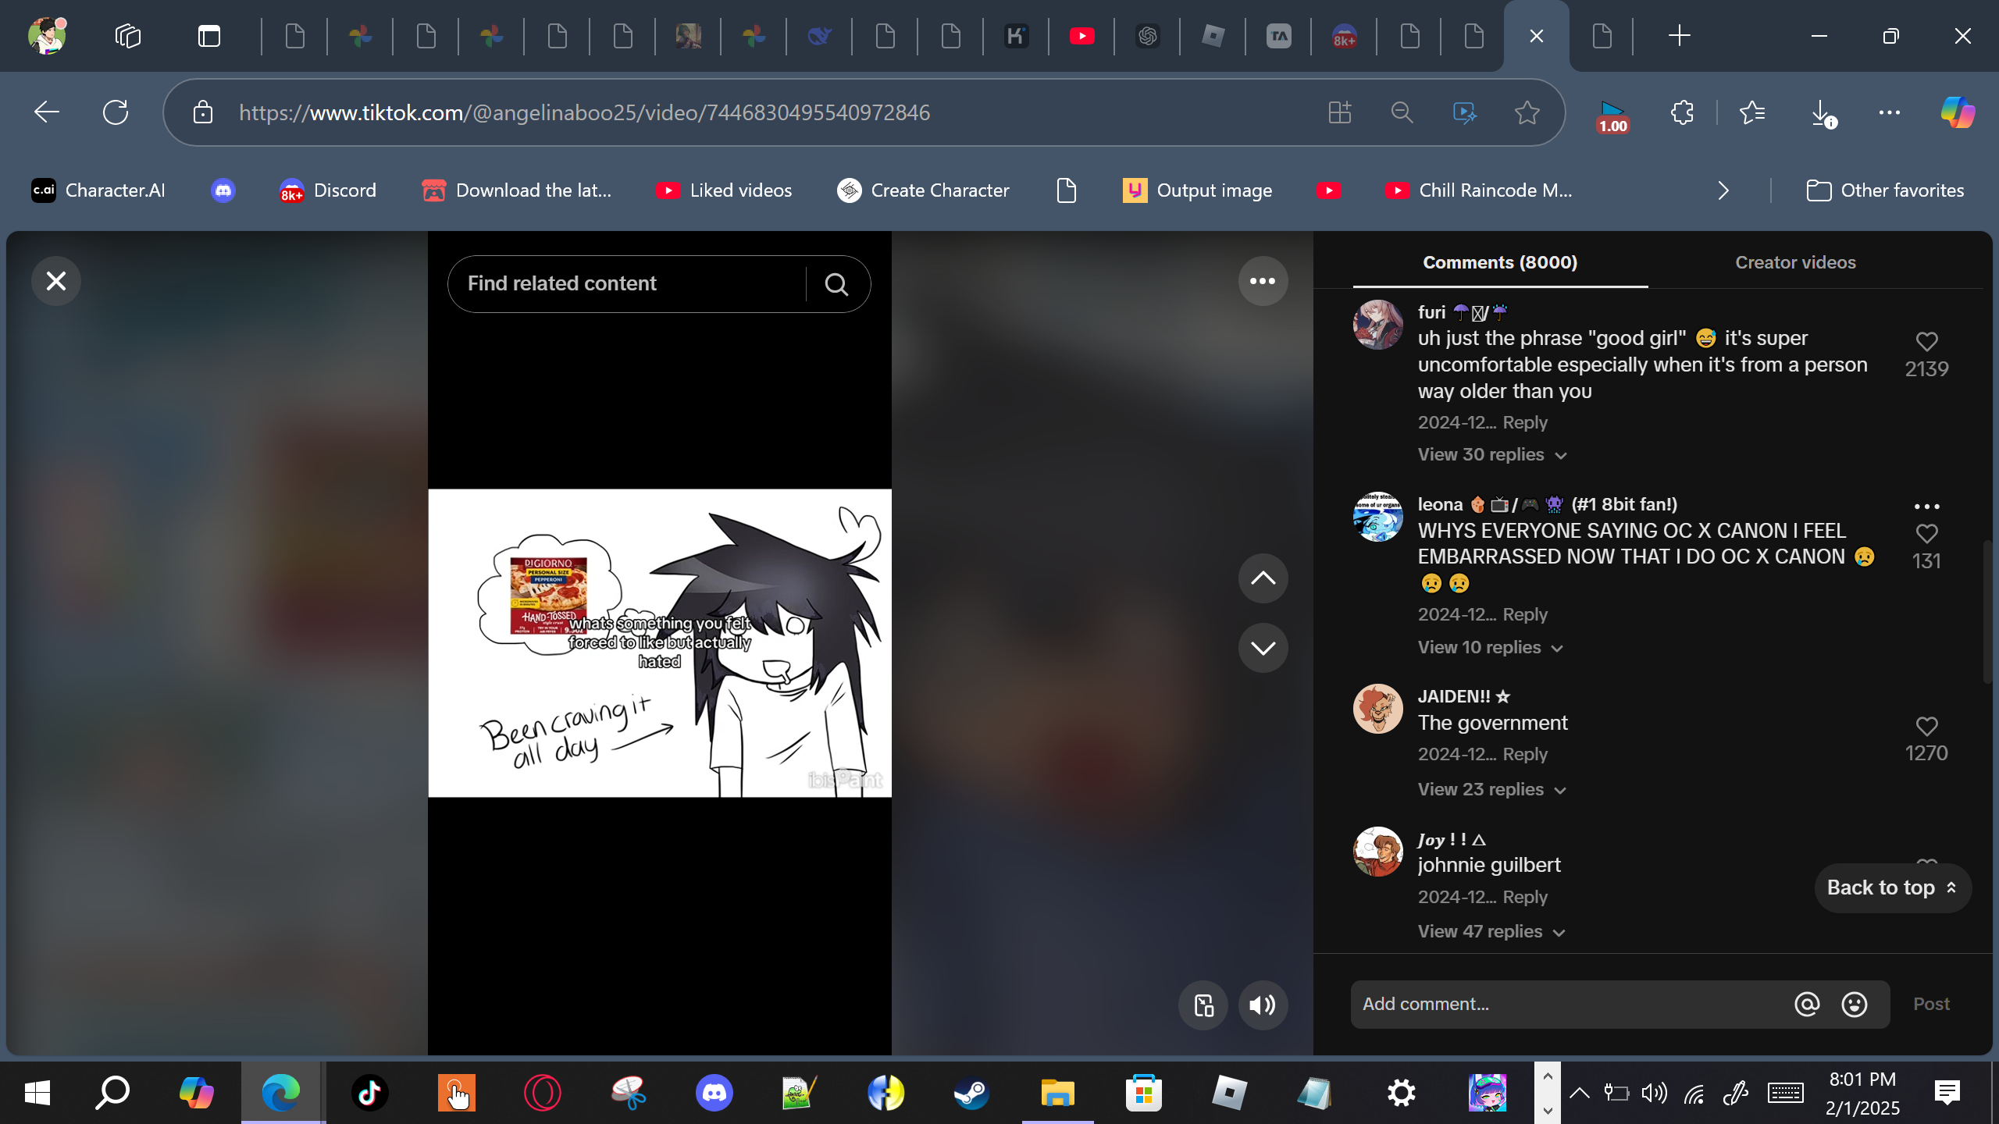Reply to JAIDEN!!'s comment
The height and width of the screenshot is (1124, 1999).
click(x=1524, y=755)
